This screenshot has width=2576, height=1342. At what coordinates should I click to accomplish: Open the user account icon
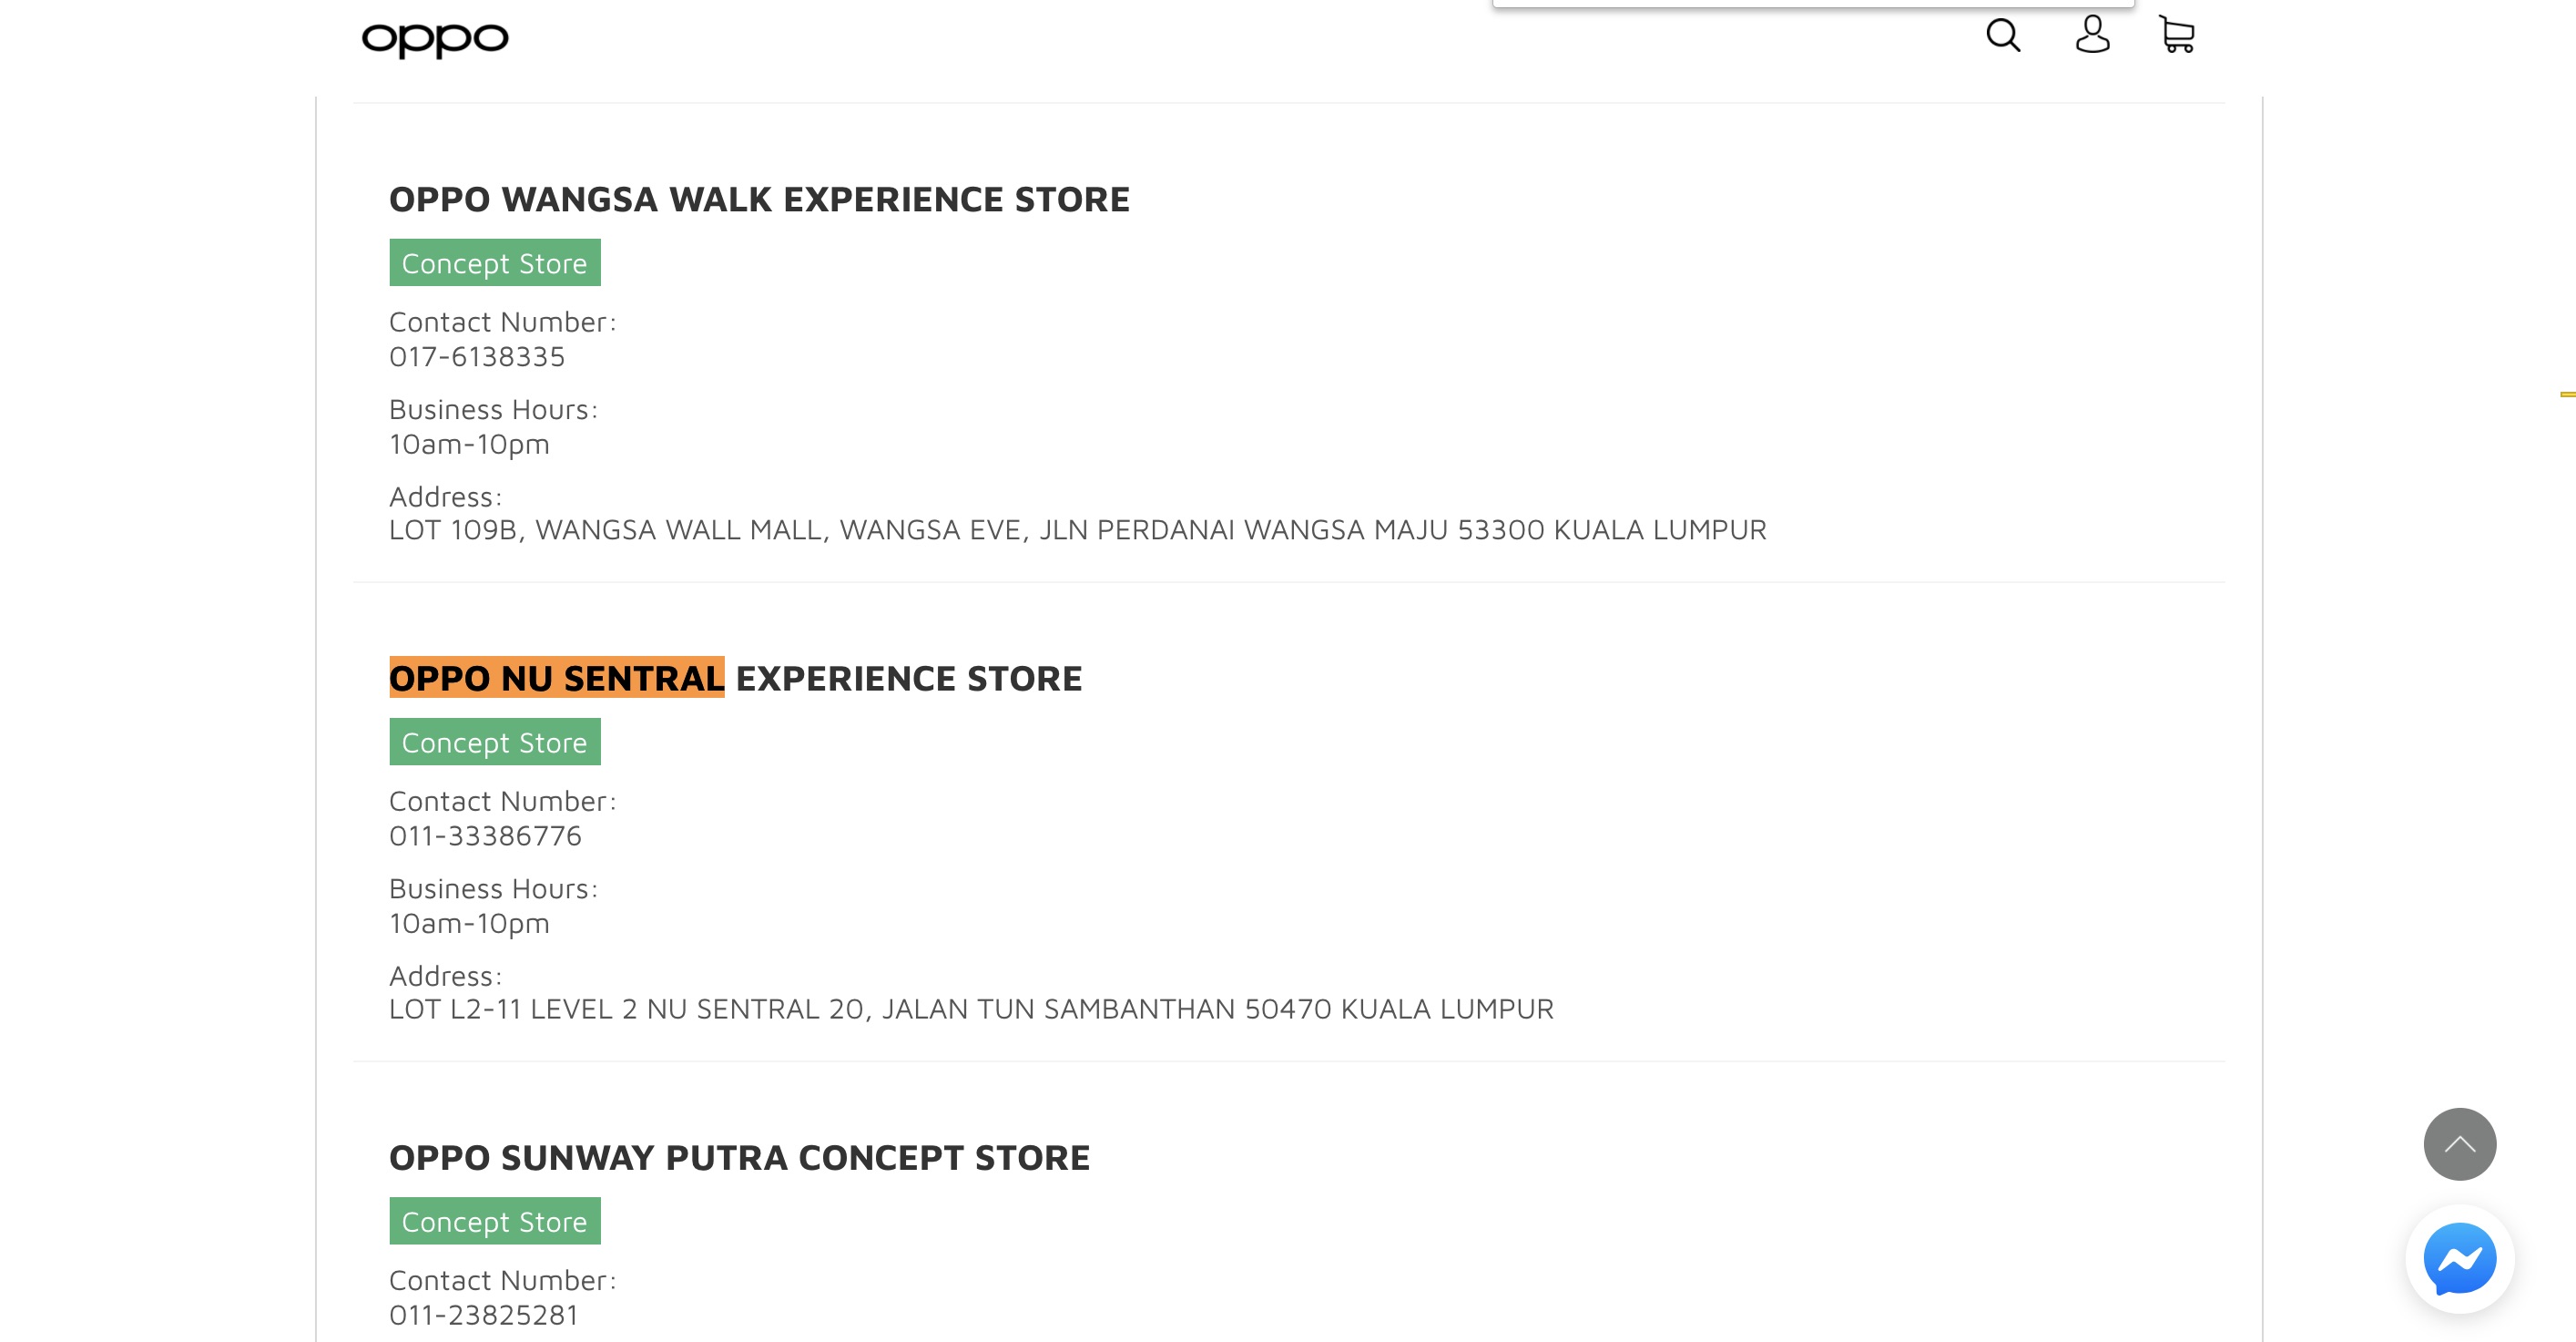point(2091,35)
